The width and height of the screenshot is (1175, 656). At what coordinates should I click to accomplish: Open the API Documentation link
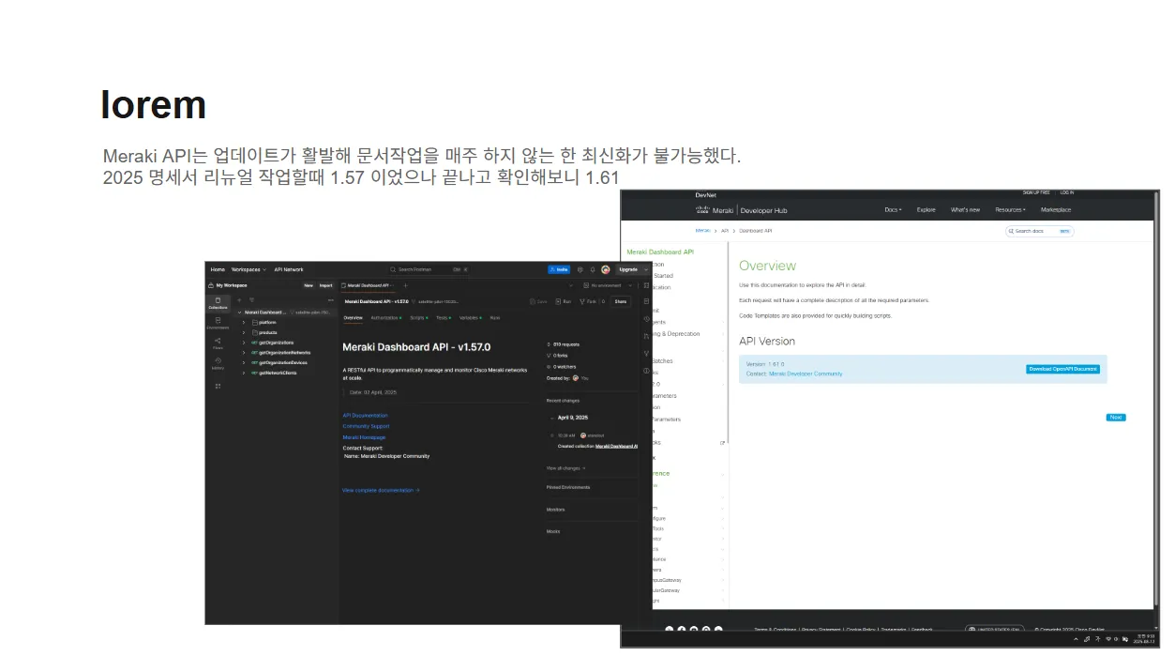365,415
